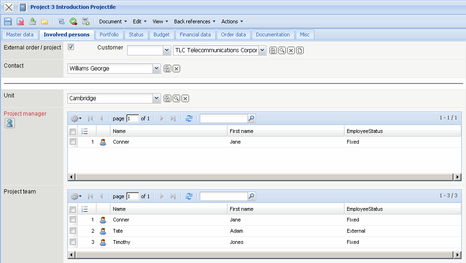
Task: Click First name header in Project manager grid
Action: tap(241, 131)
